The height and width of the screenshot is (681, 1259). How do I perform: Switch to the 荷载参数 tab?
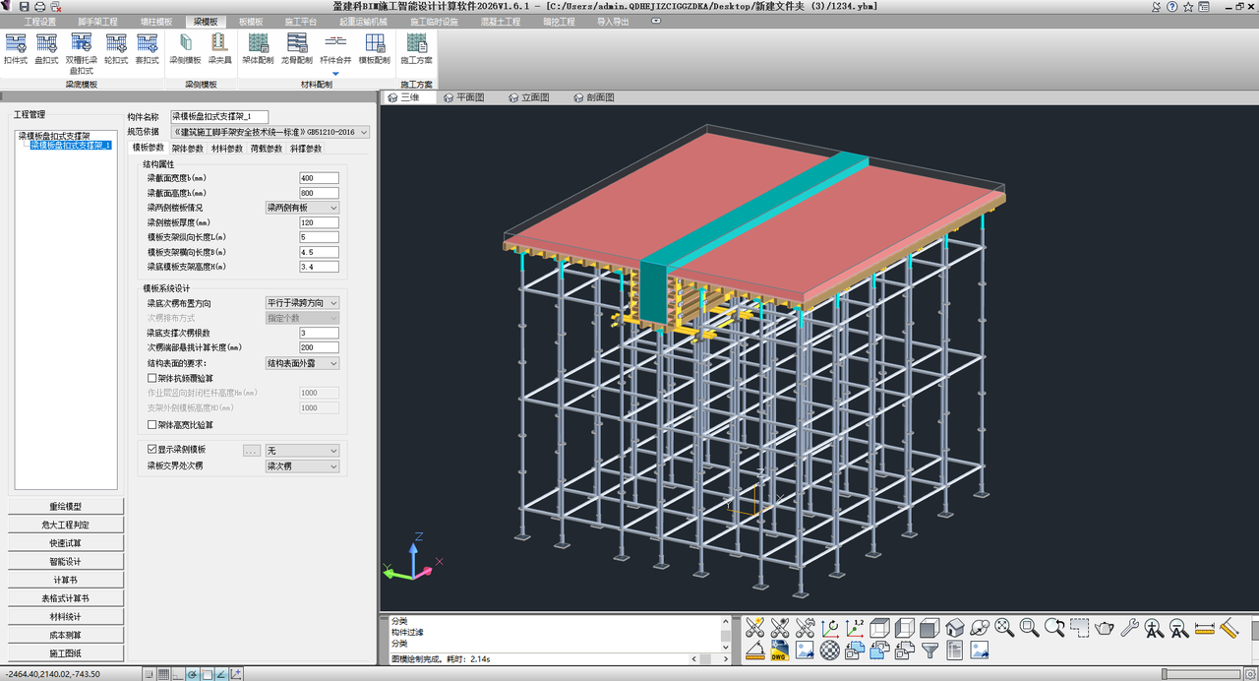tap(266, 149)
